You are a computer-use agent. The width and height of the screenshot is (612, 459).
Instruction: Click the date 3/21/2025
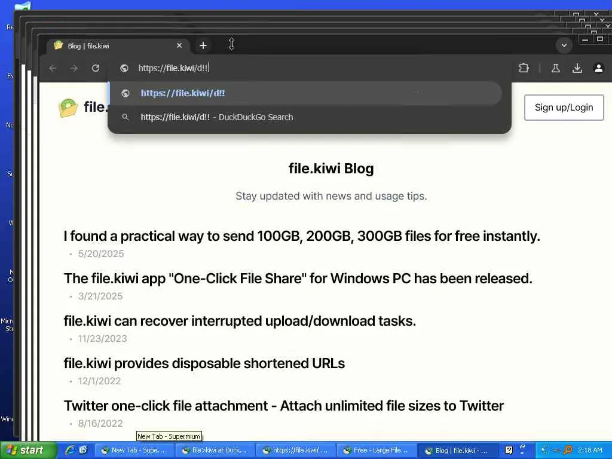100,296
